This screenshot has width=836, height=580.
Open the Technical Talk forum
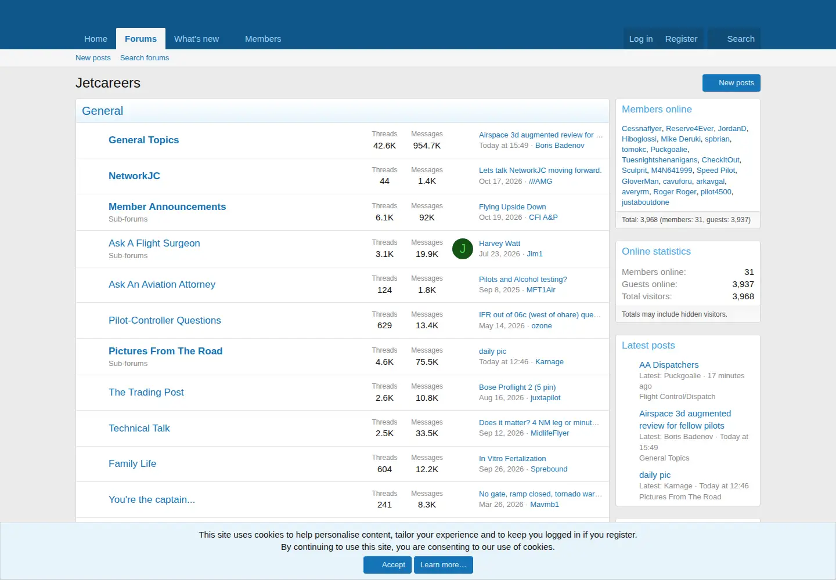coord(139,428)
